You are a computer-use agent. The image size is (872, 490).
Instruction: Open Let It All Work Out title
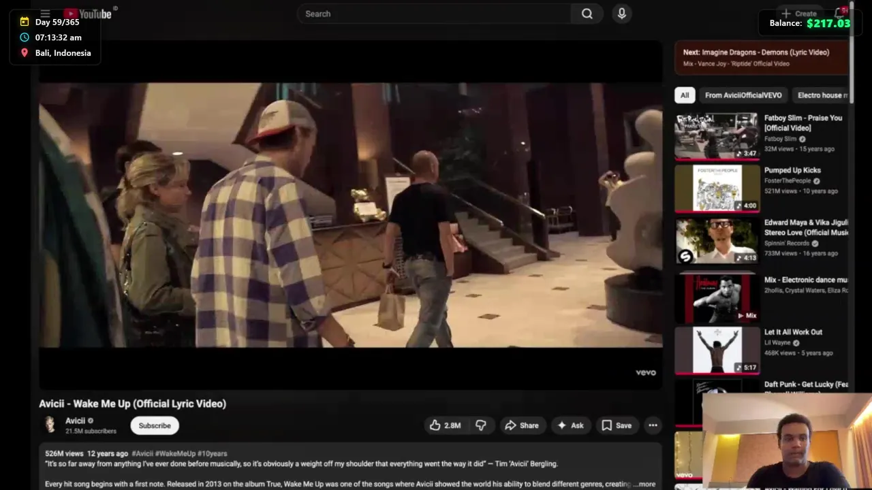click(793, 332)
